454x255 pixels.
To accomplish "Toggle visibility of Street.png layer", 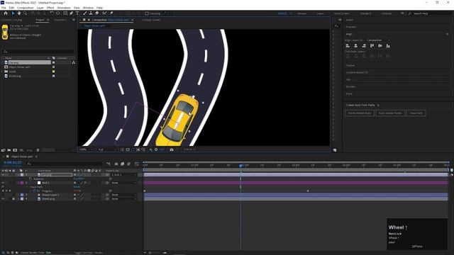I will click(3, 199).
